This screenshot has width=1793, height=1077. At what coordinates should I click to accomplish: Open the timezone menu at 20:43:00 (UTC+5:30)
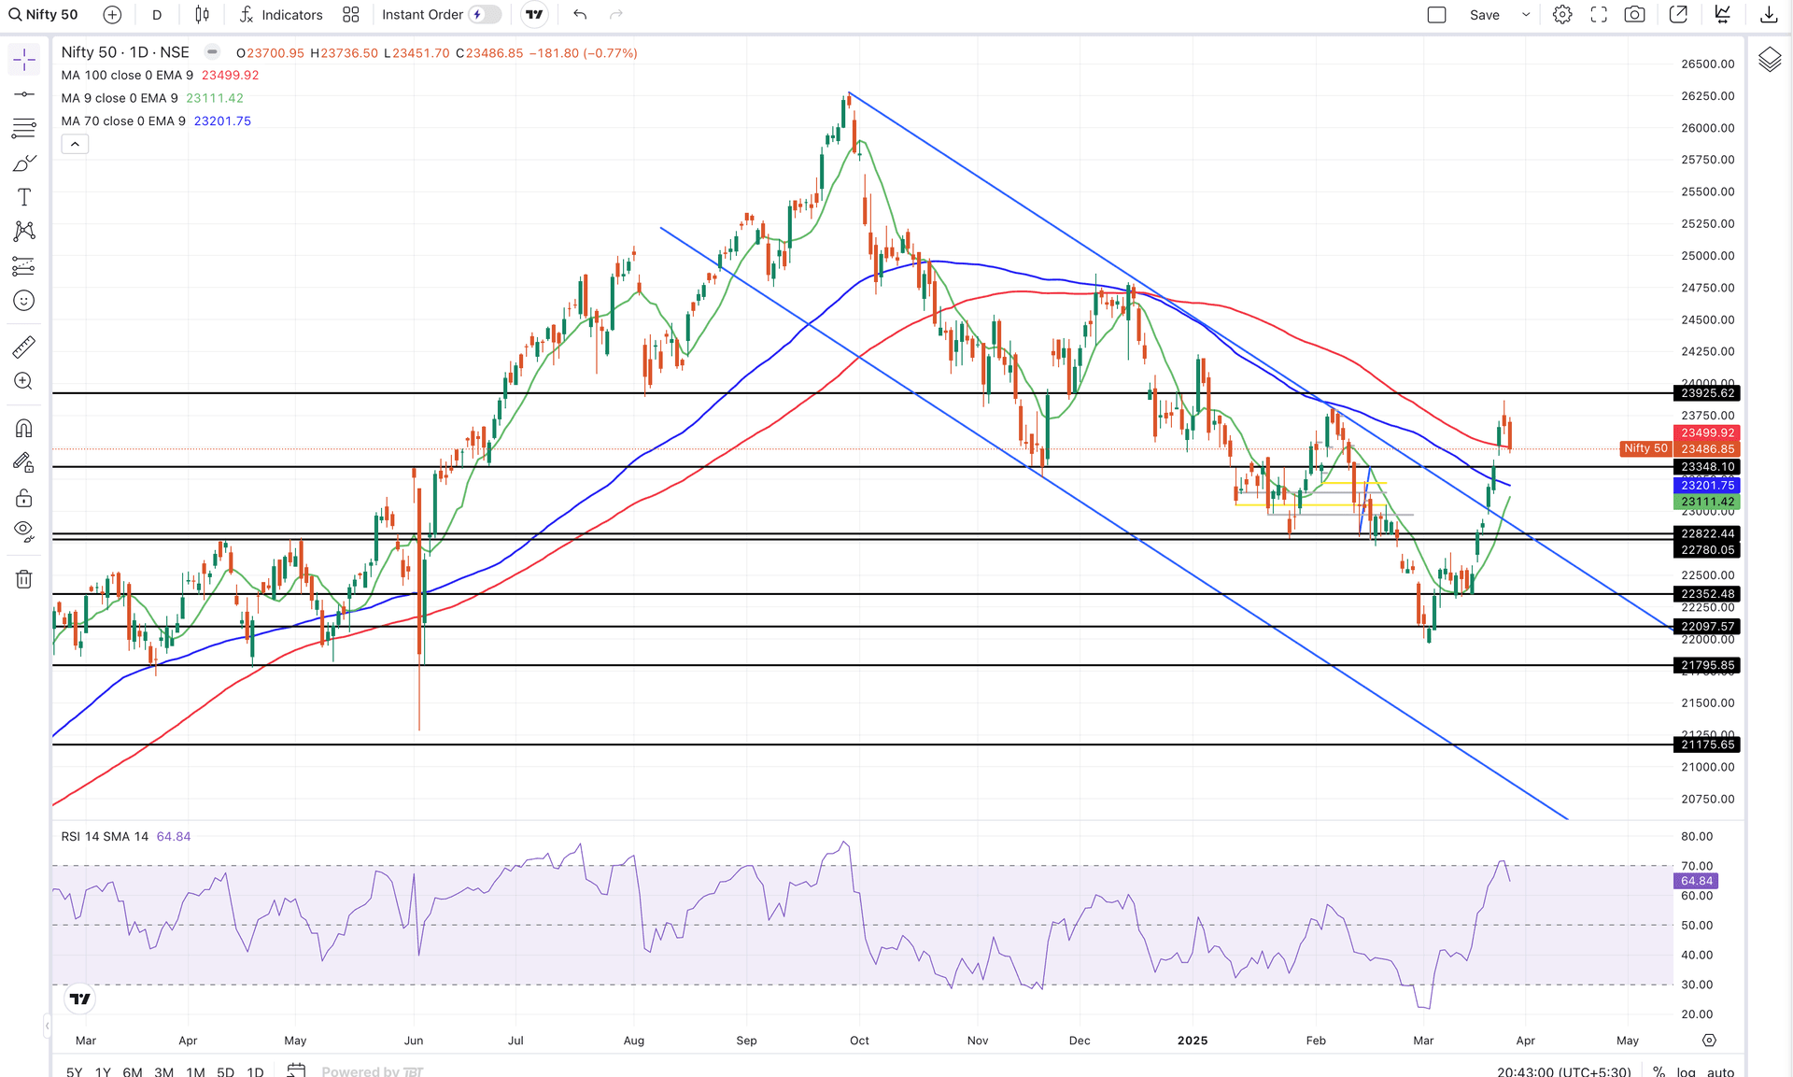[x=1564, y=1071]
